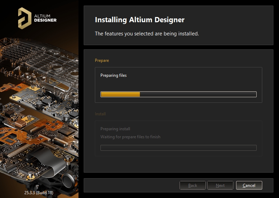Click the Cancel button
The width and height of the screenshot is (279, 198).
tap(249, 185)
